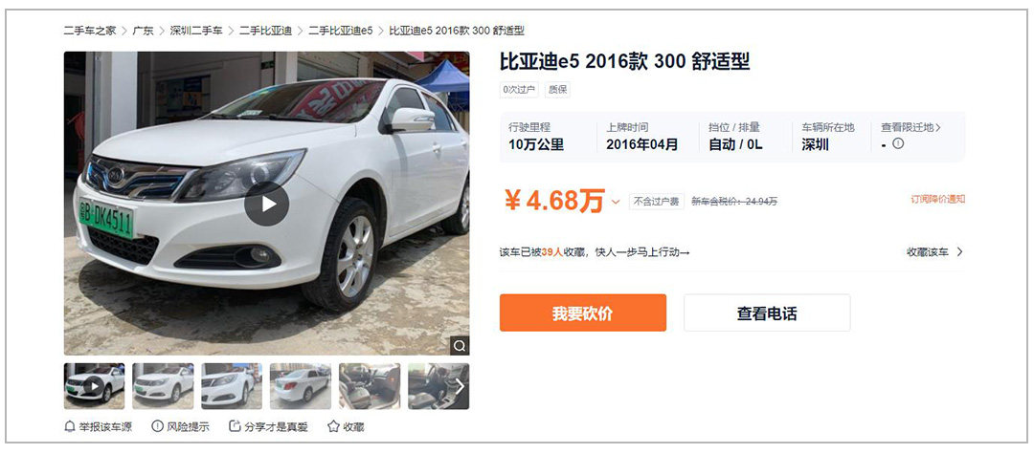Open 二手比亚迪 breadcrumb item
The width and height of the screenshot is (1034, 454).
pyautogui.click(x=265, y=31)
